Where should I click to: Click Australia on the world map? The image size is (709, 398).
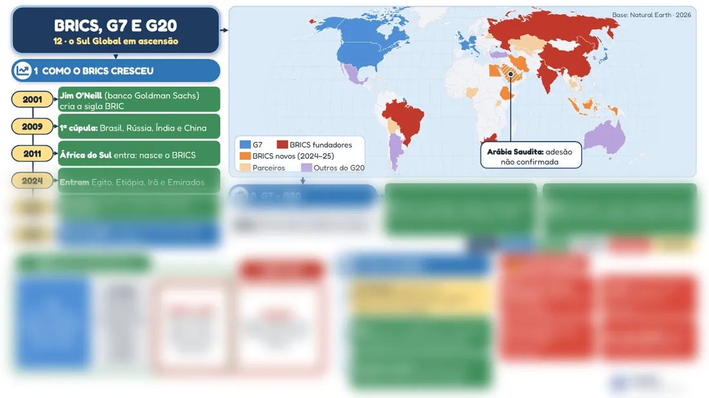click(x=605, y=135)
